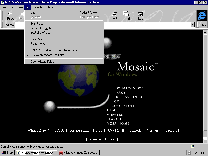
Task: Click the Internet Explorer logo icon
Action: pos(202,16)
